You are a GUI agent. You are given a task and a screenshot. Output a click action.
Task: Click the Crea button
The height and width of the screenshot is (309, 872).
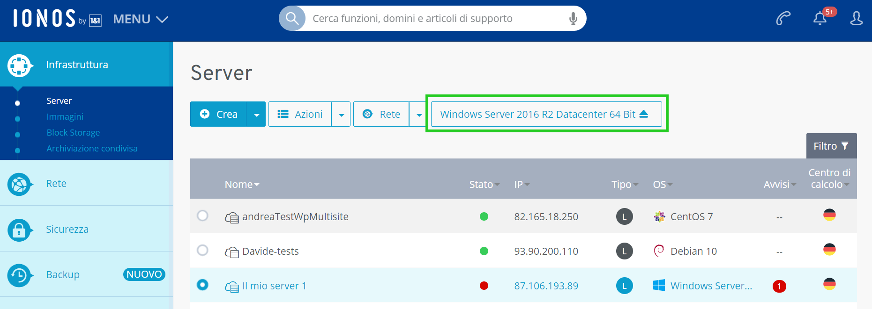(218, 114)
